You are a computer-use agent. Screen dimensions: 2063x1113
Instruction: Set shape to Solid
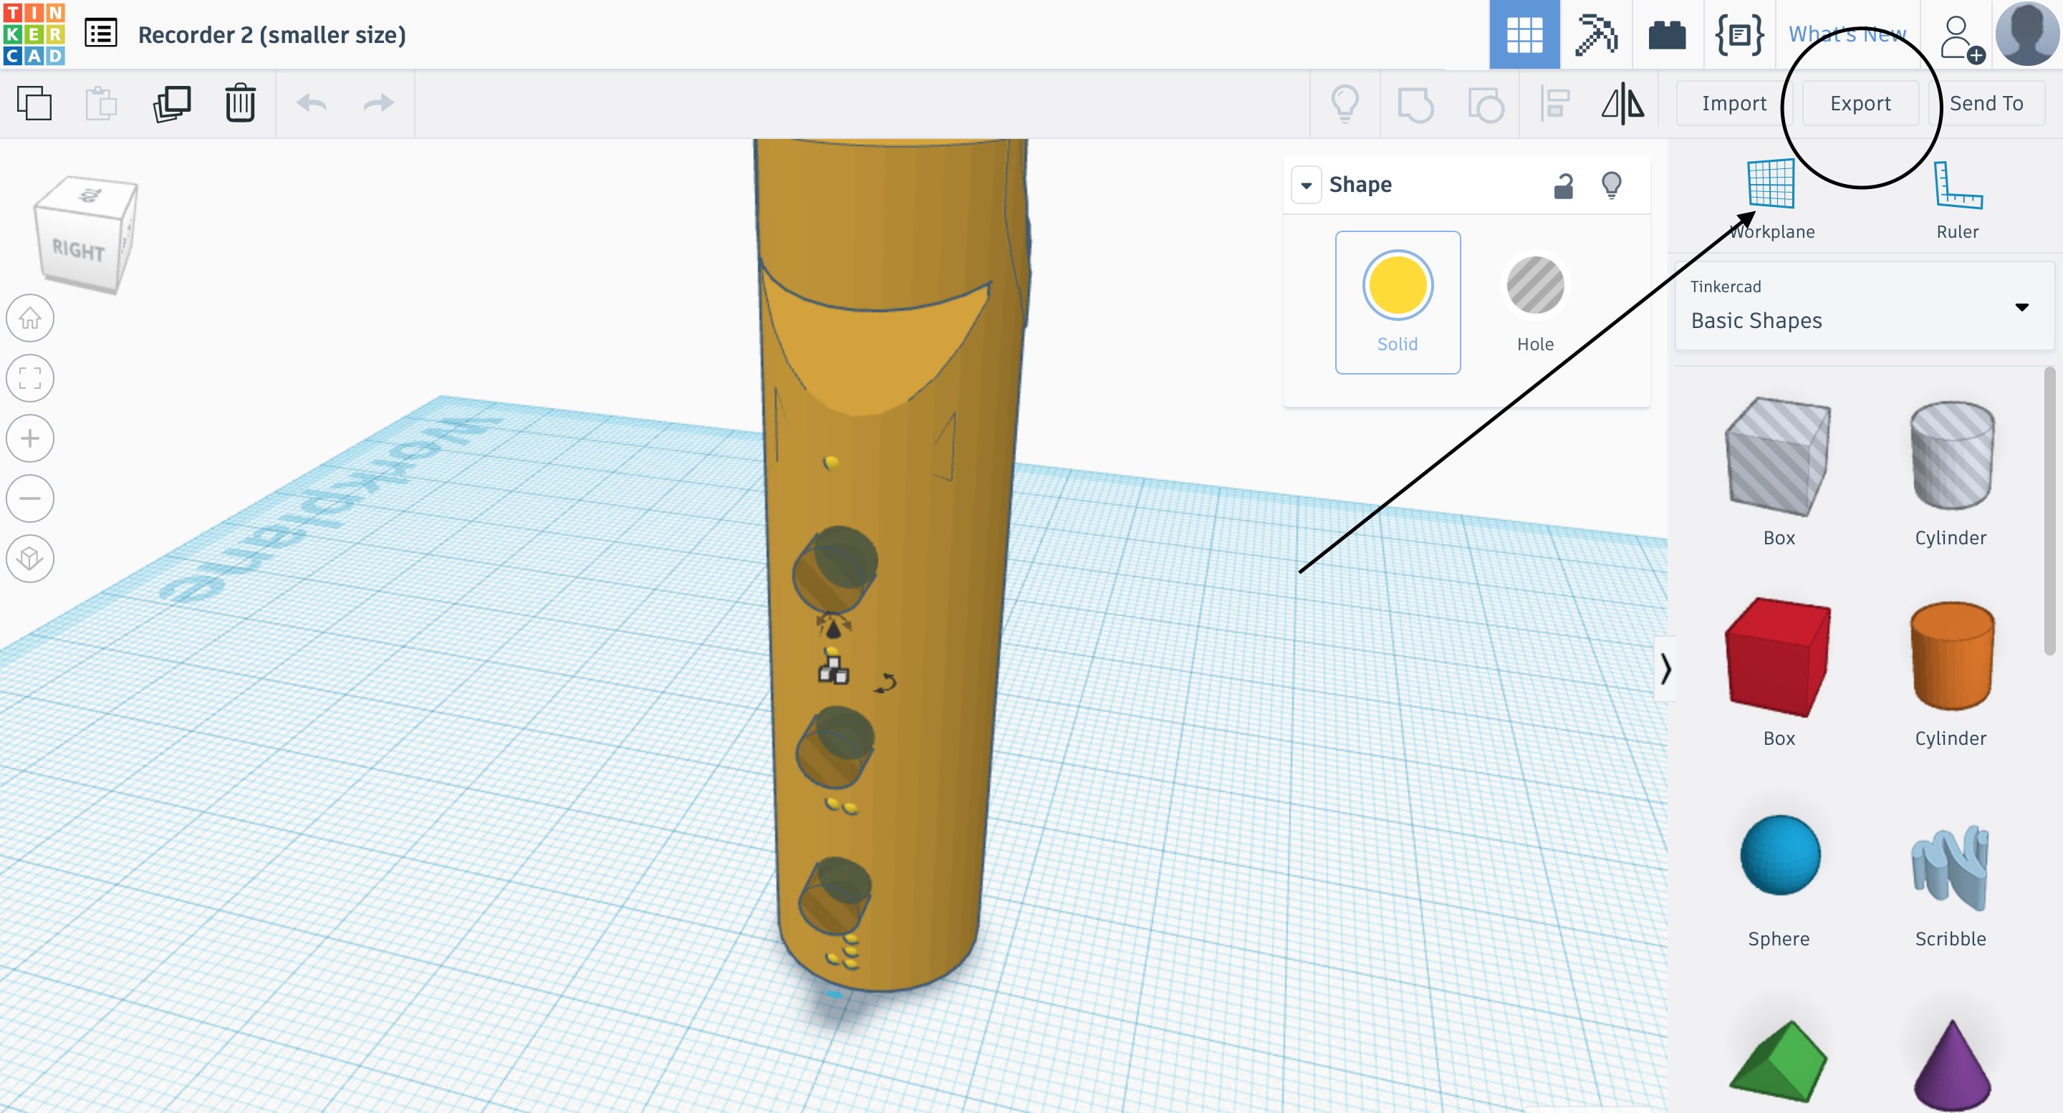coord(1398,302)
